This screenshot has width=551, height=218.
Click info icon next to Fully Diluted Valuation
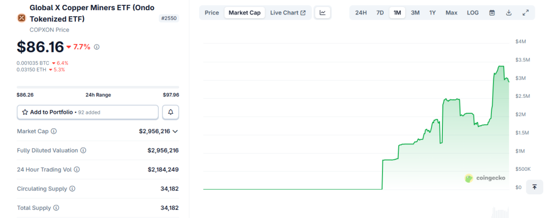point(83,150)
